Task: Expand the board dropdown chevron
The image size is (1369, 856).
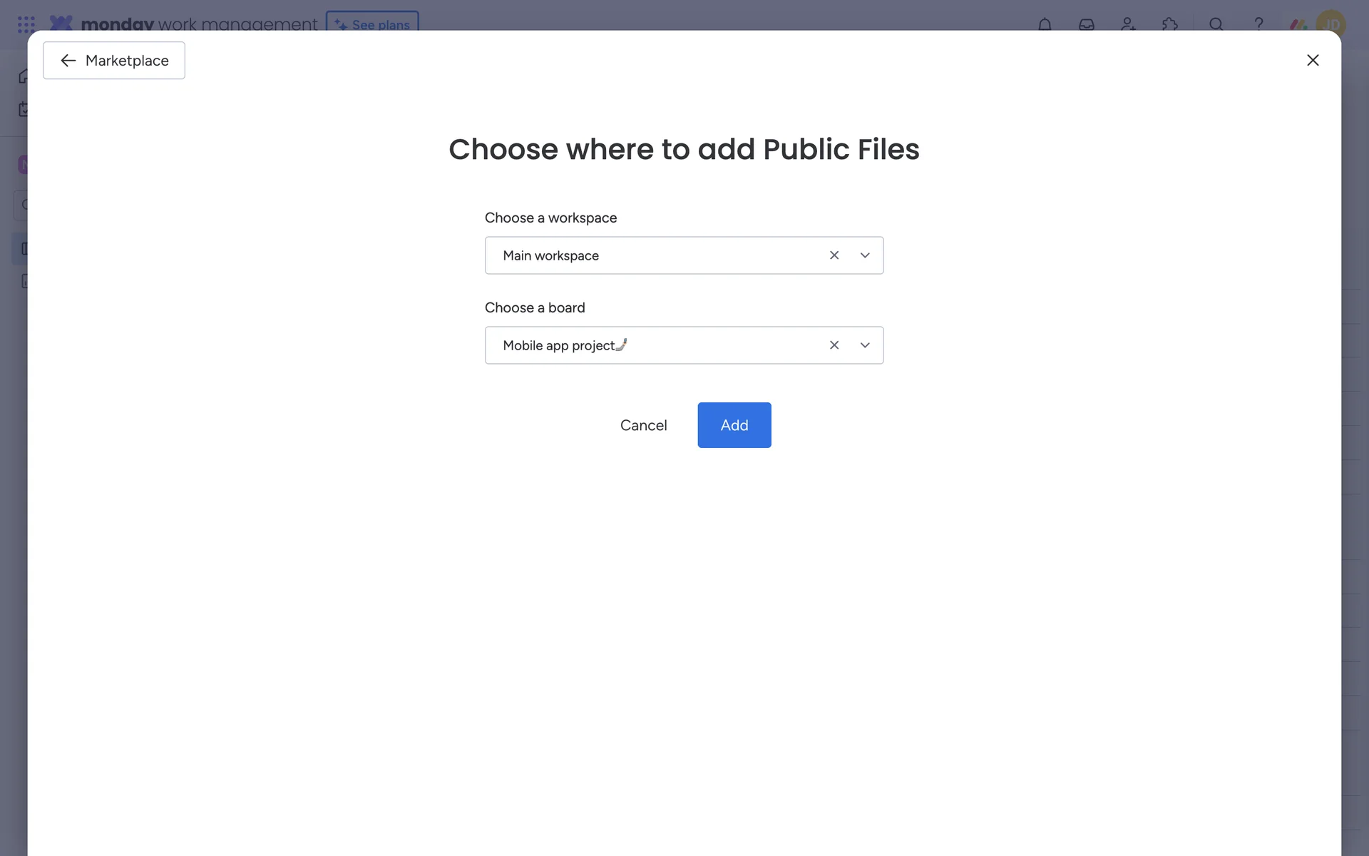Action: pyautogui.click(x=865, y=345)
